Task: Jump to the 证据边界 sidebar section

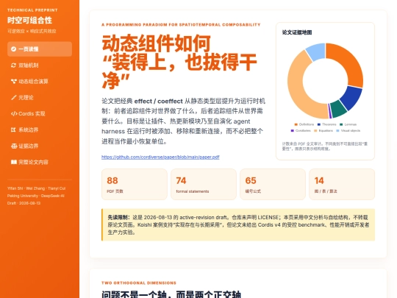Action: pos(40,146)
